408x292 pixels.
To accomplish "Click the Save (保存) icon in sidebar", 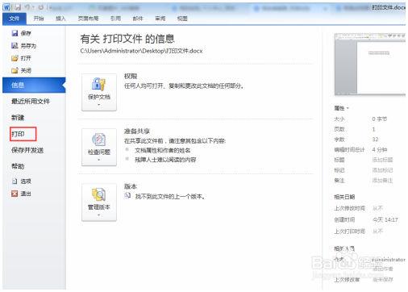I will [x=15, y=33].
